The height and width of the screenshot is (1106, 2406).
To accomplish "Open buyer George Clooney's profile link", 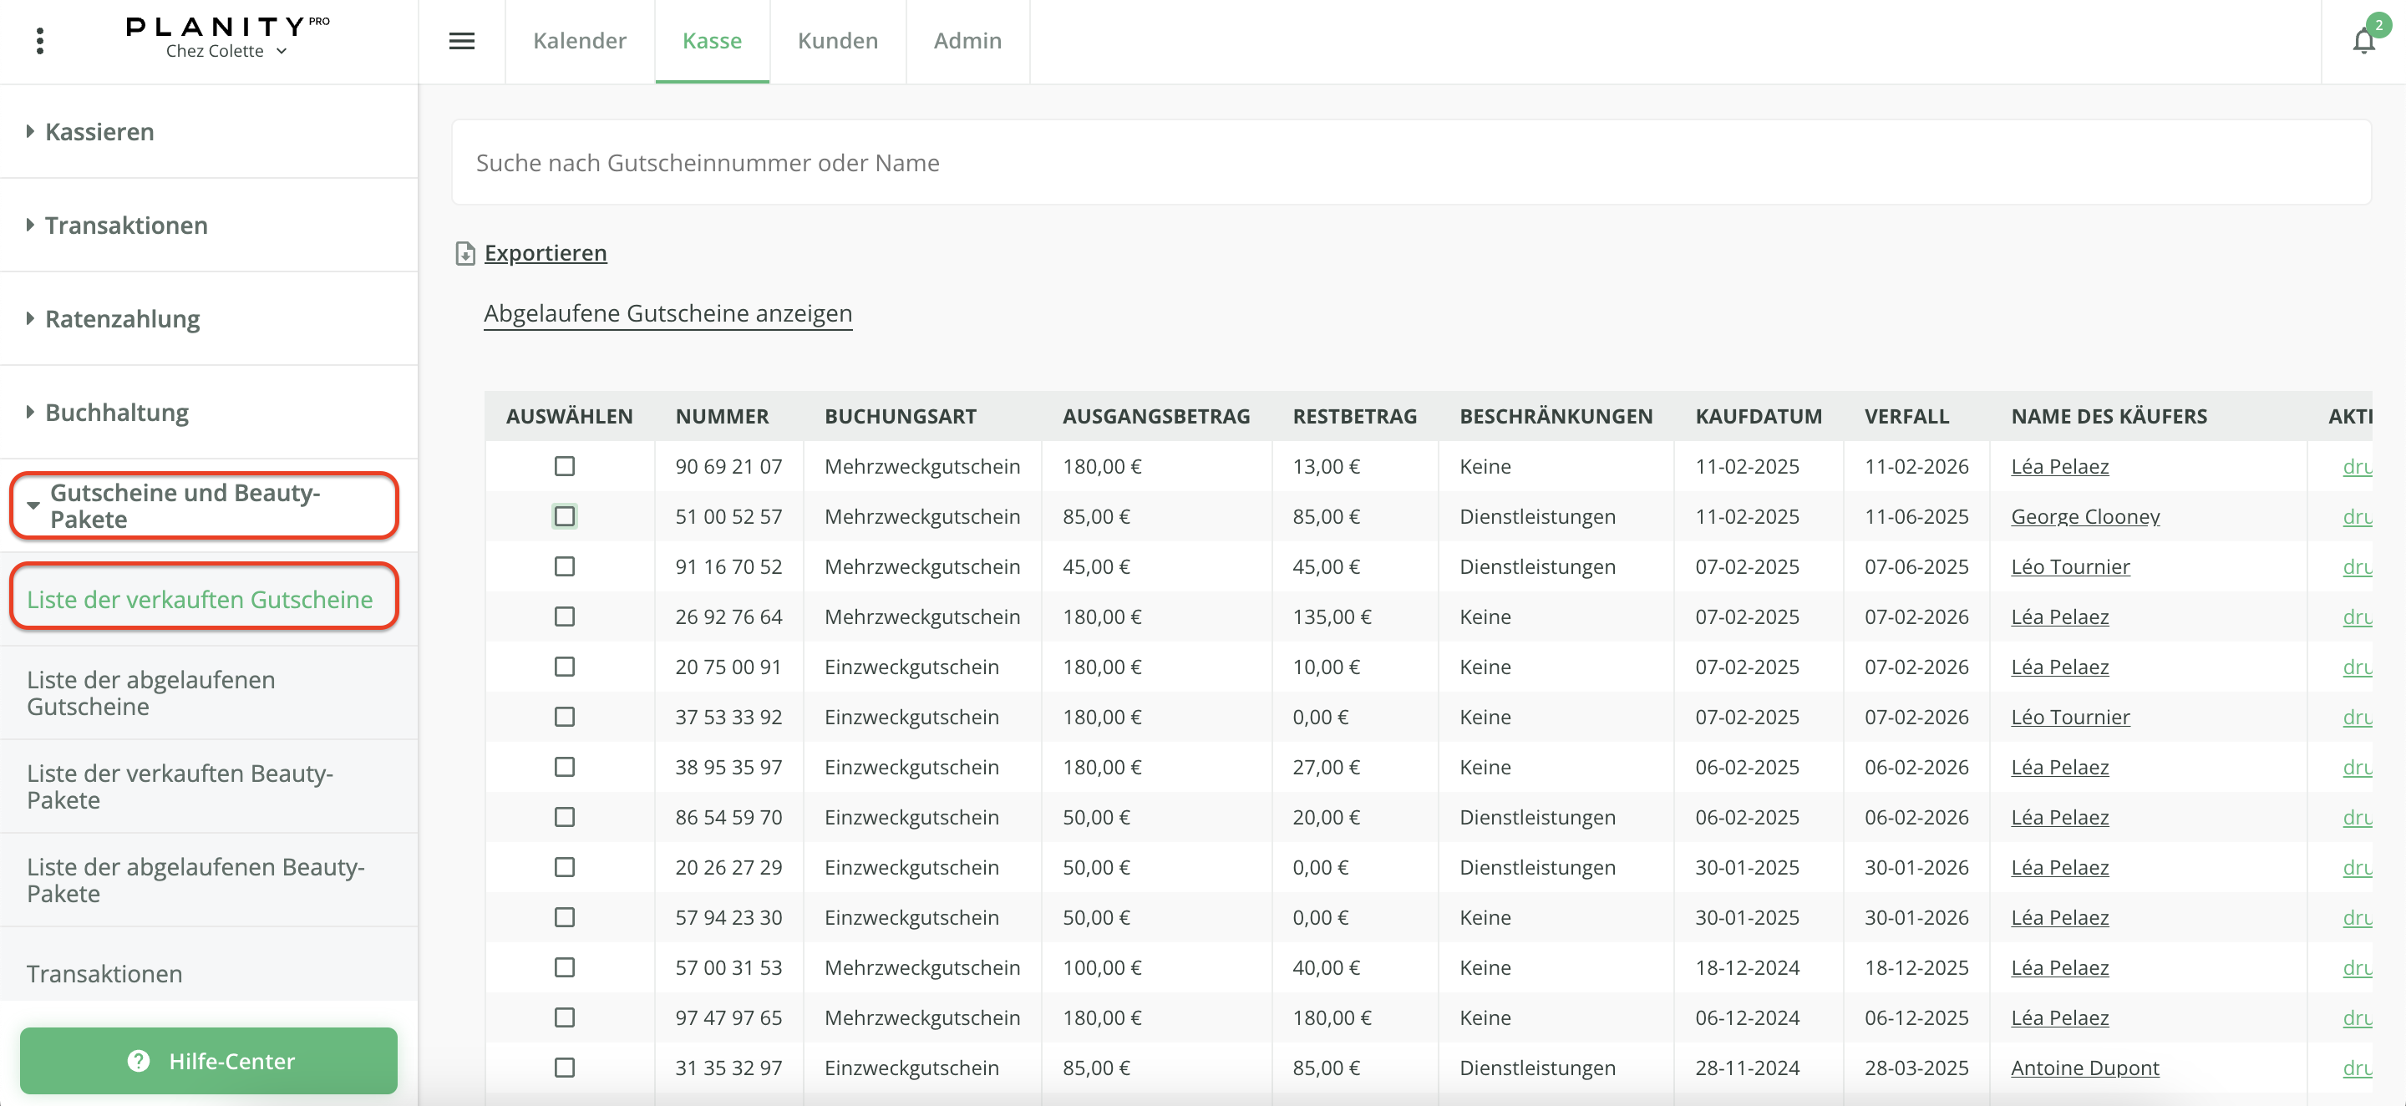I will click(2084, 516).
